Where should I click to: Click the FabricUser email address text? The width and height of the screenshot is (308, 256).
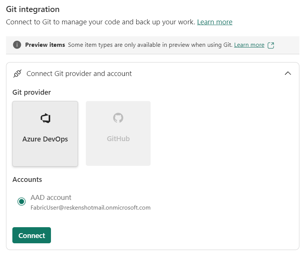pyautogui.click(x=90, y=207)
